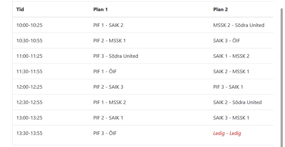Click the SAIK 2 - Södra United match

(237, 102)
